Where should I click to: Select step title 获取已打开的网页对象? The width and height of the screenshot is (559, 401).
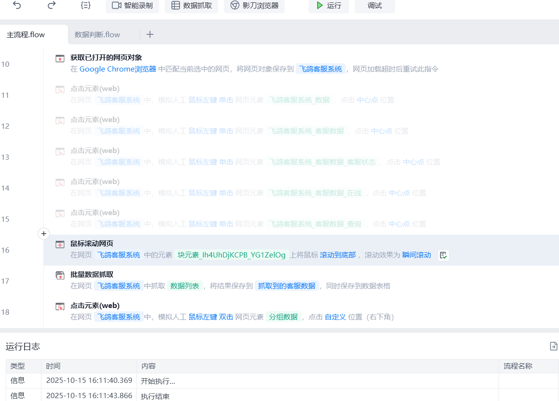[106, 58]
